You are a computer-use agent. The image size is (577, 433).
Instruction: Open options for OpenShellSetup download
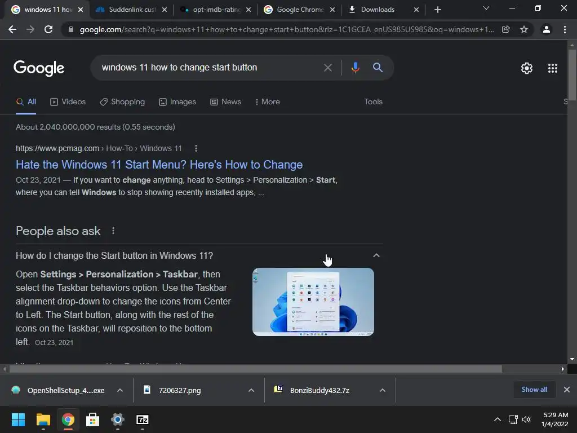coord(120,390)
